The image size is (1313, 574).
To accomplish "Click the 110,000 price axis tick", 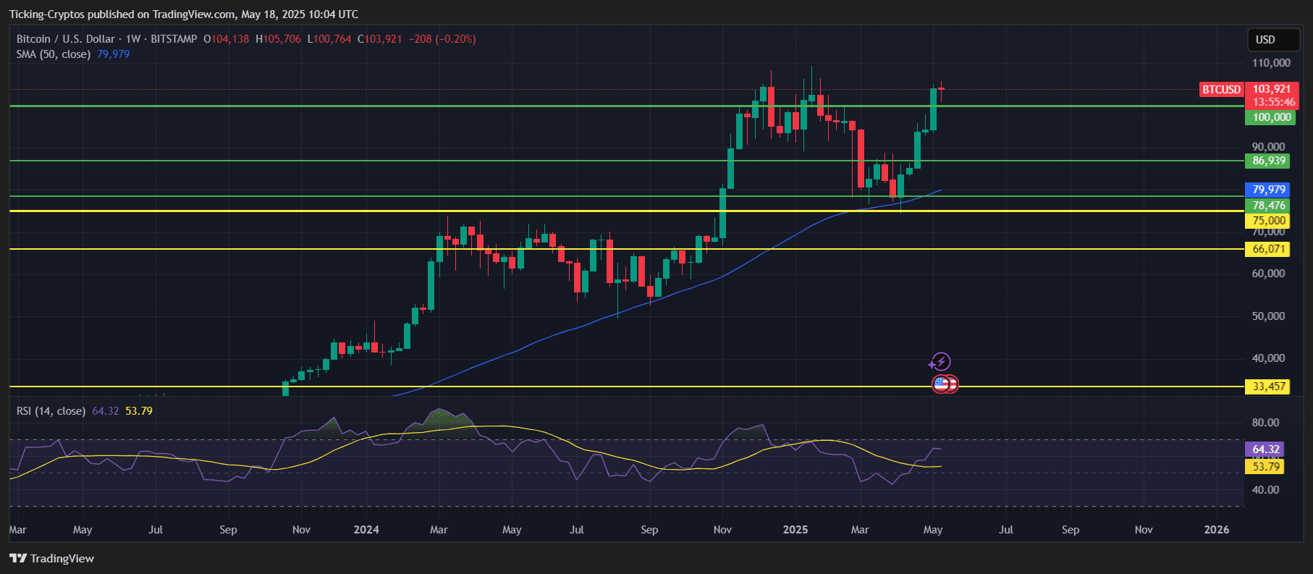I will point(1271,63).
